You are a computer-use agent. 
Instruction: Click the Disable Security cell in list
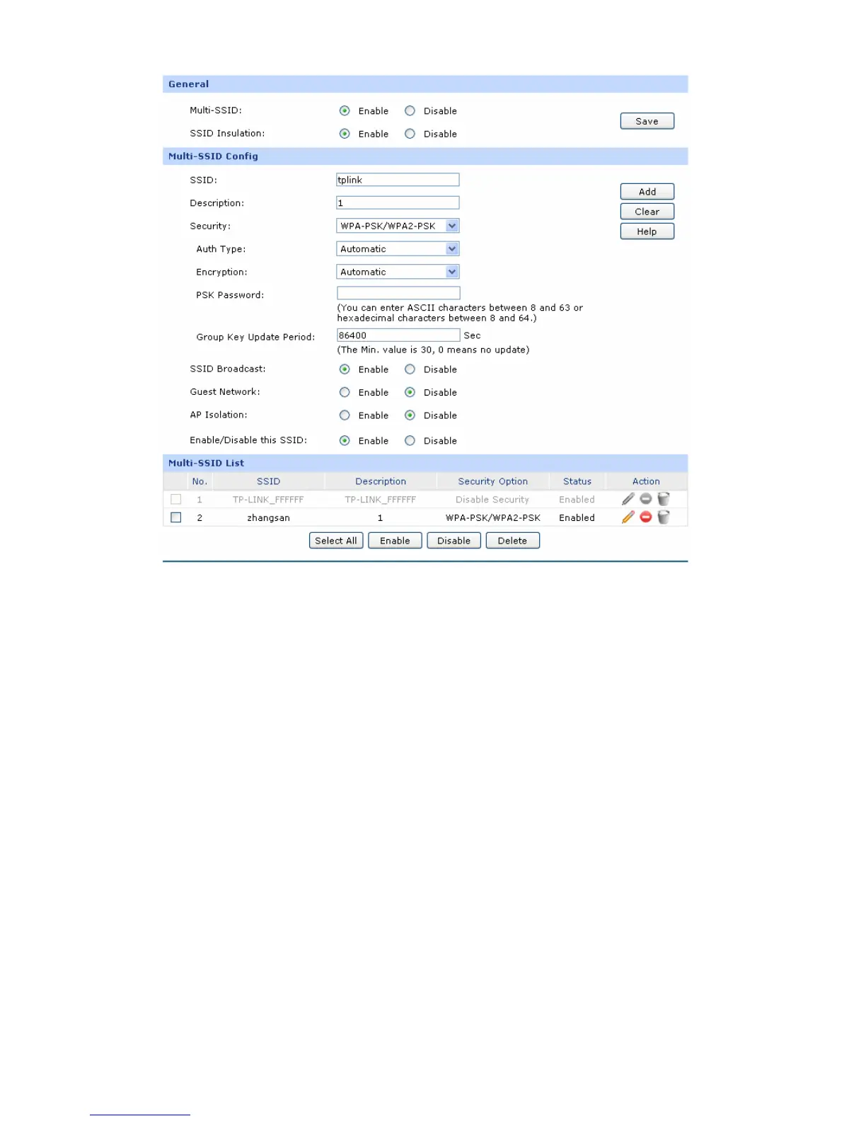point(492,500)
